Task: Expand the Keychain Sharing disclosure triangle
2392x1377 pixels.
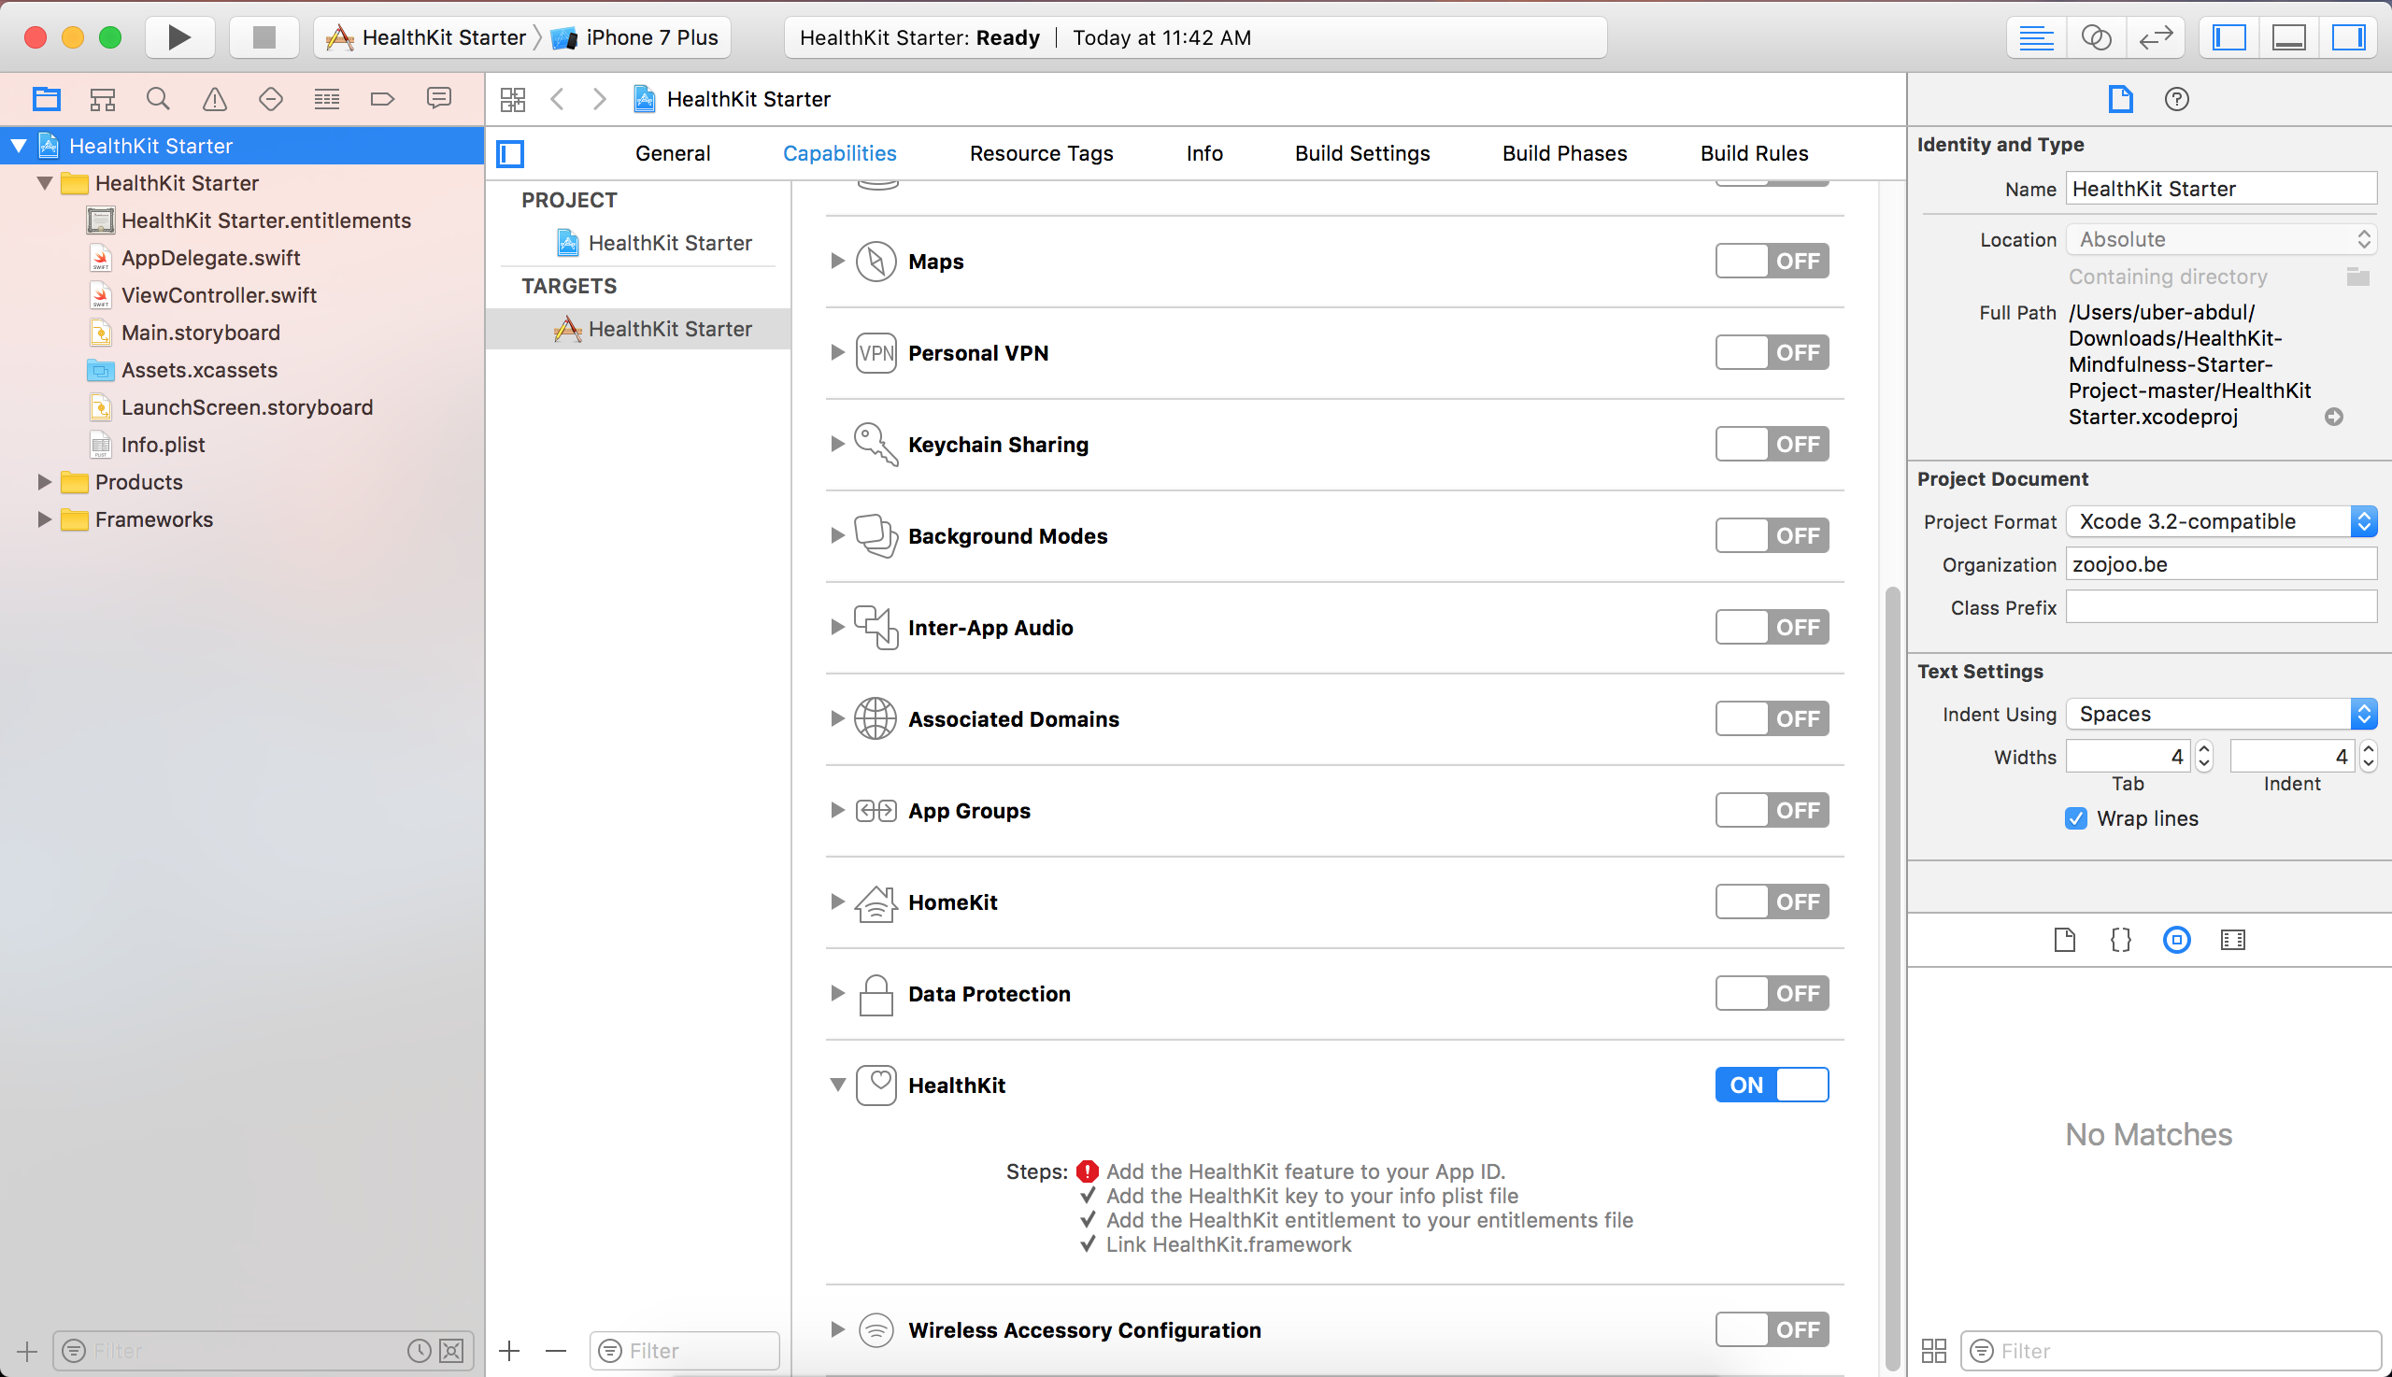Action: tap(837, 444)
